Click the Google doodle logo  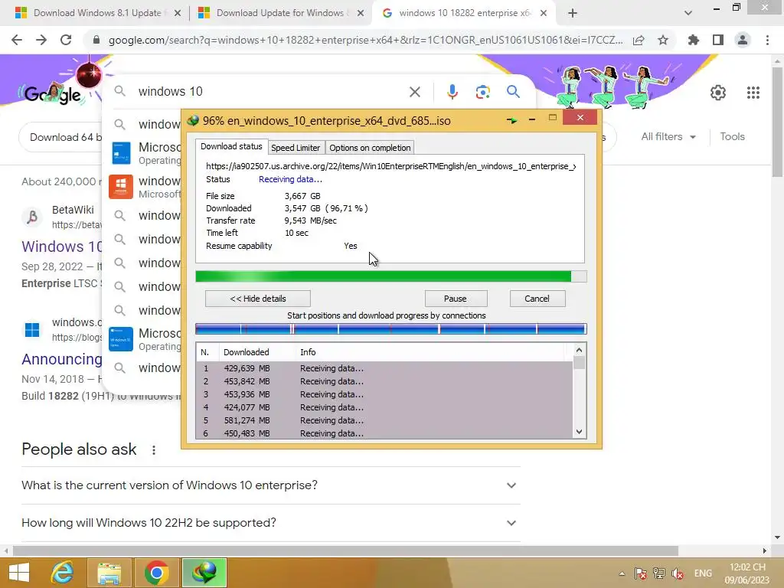pyautogui.click(x=53, y=93)
